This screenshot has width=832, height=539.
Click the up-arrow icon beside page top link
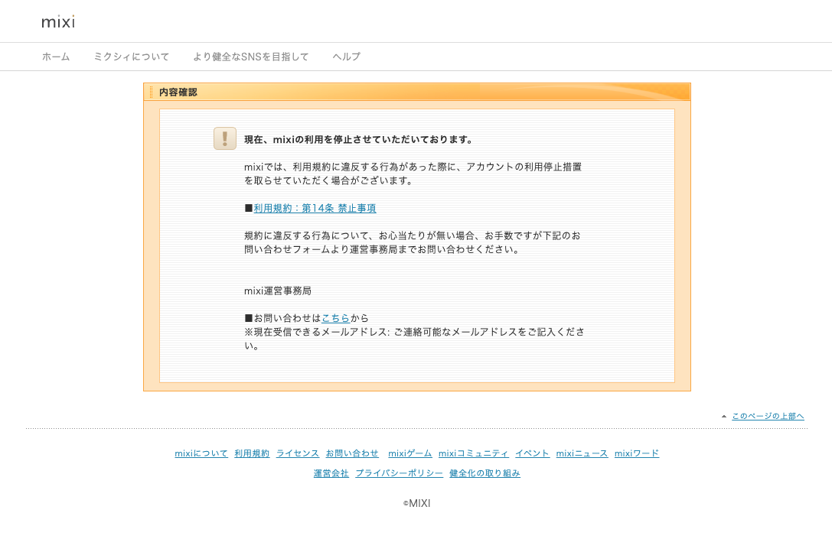724,417
